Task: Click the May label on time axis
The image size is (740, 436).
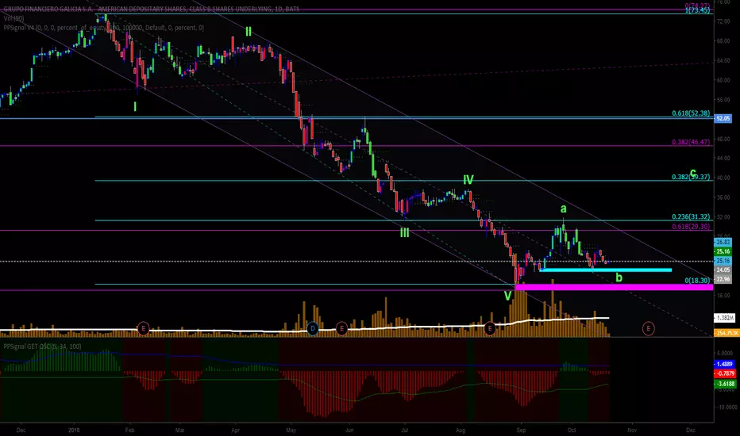Action: coord(291,430)
